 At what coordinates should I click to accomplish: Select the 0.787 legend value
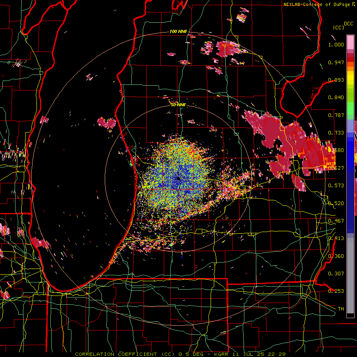pyautogui.click(x=336, y=115)
